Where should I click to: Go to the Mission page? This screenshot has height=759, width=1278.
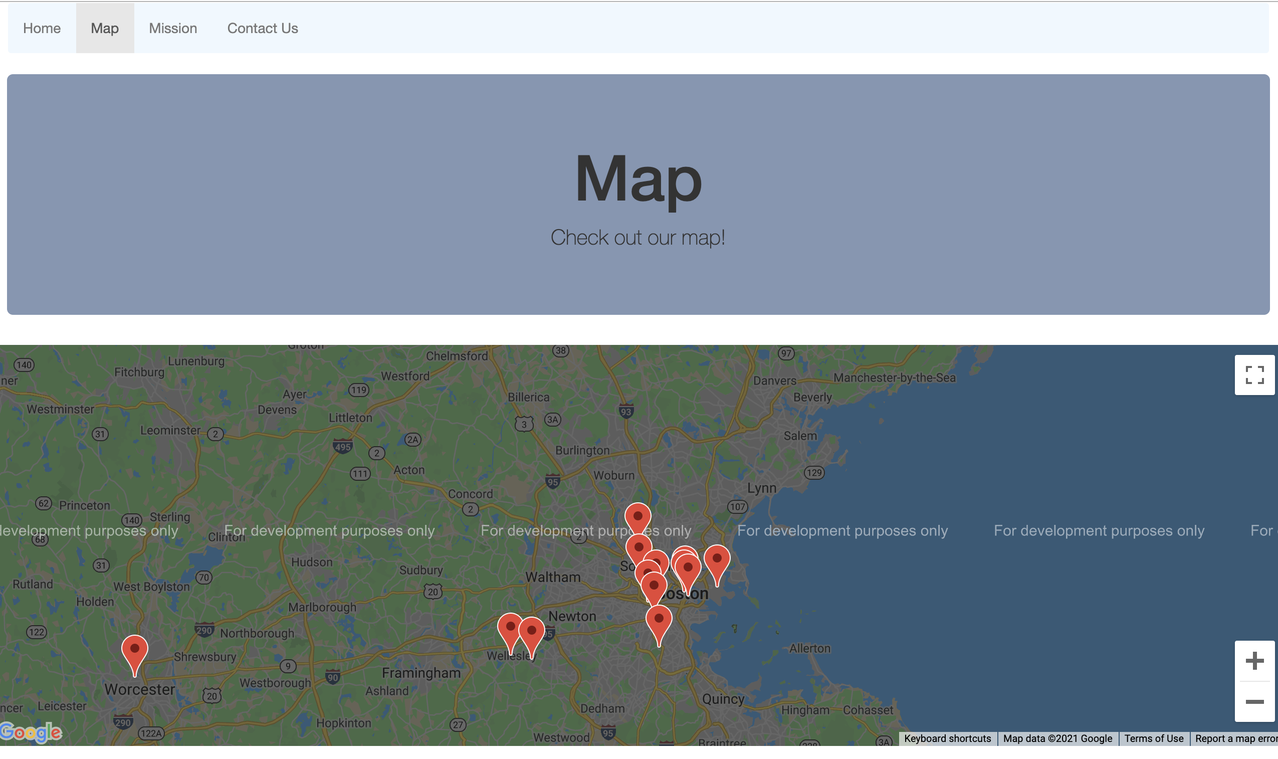(x=173, y=28)
